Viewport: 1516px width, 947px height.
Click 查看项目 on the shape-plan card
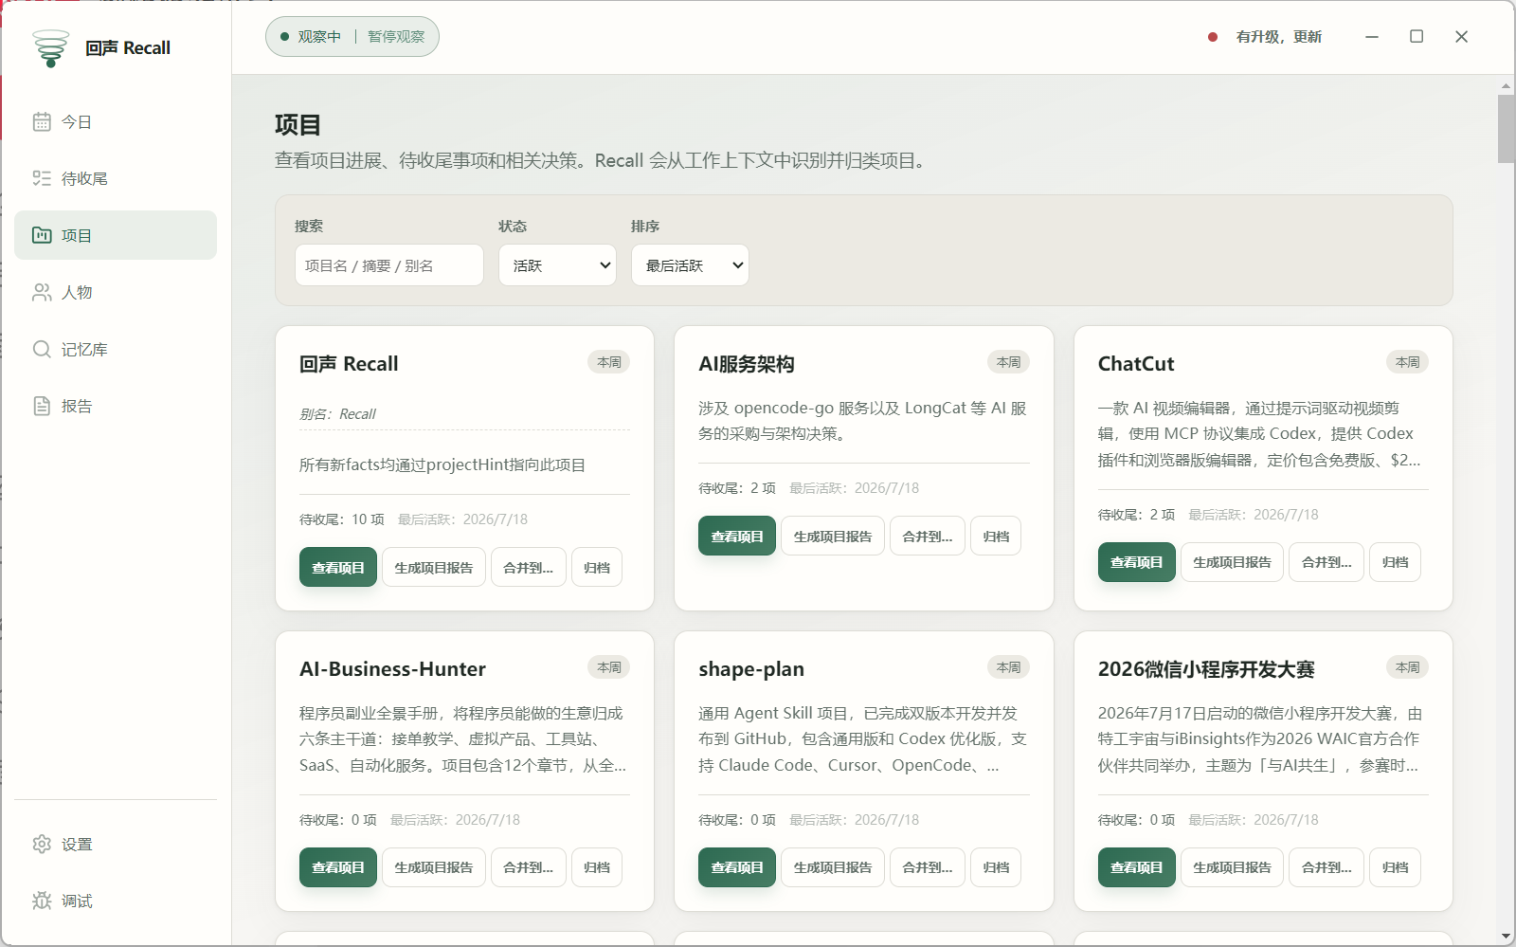(x=737, y=867)
